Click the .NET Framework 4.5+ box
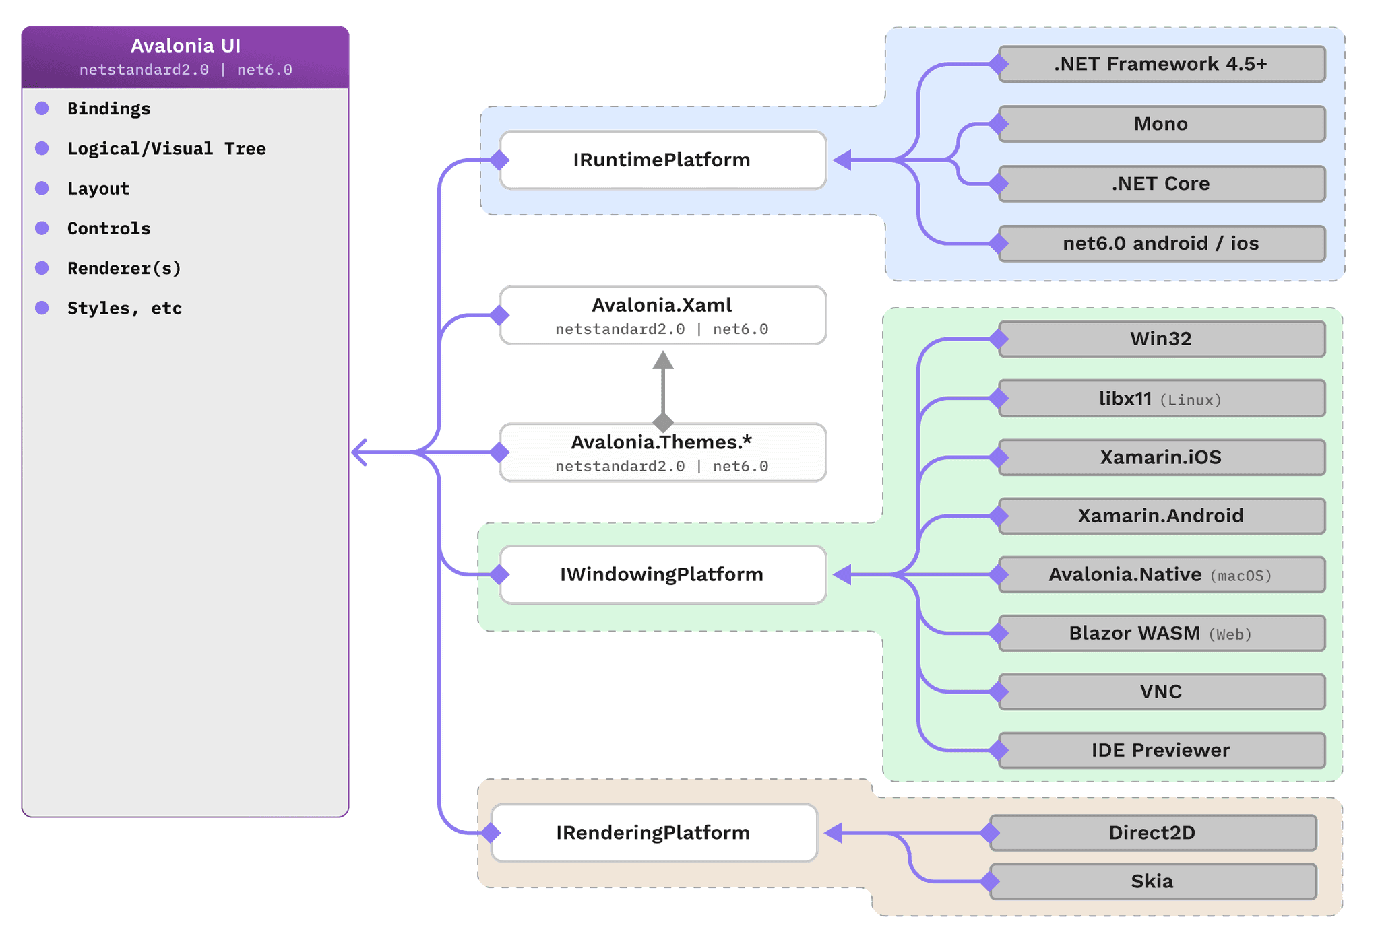Viewport: 1380px width, 946px height. 1160,63
